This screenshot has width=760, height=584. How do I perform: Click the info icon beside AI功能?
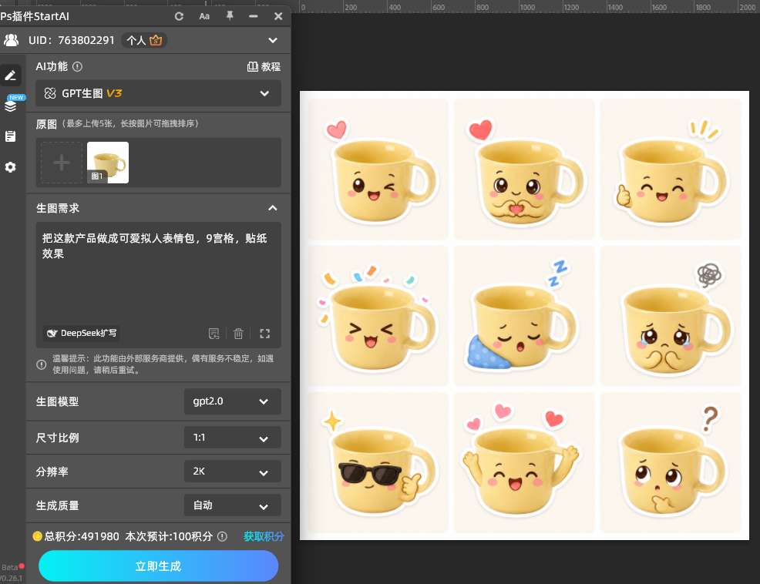78,67
